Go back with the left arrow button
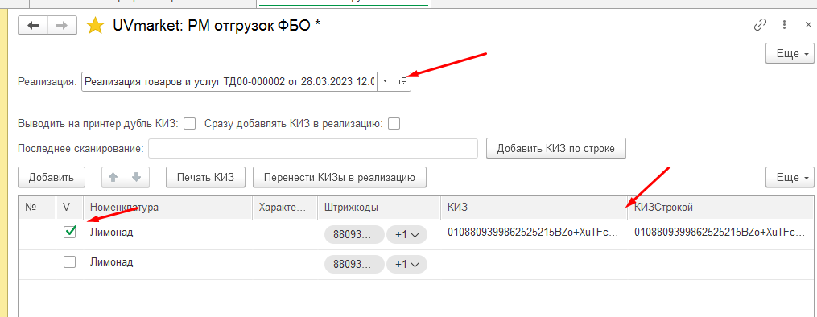The width and height of the screenshot is (817, 317). coord(33,26)
